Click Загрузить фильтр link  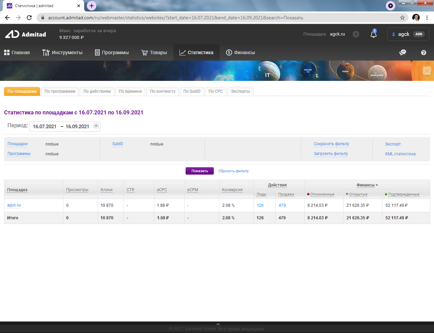point(331,154)
